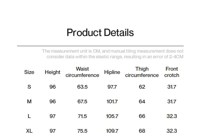Screen dimensions: 201x138
Task: Click the Waist circumference column header
Action: (x=82, y=72)
